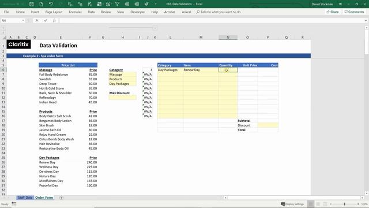The image size is (369, 208).
Task: Select the Renew Day cell in Item column
Action: (x=201, y=70)
